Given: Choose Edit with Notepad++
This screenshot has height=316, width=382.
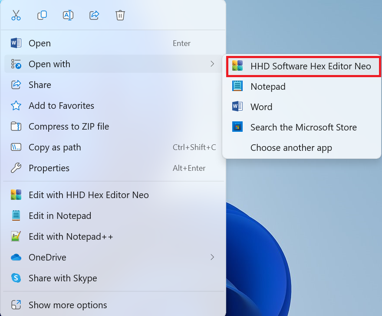Looking at the screenshot, I should coord(113,236).
